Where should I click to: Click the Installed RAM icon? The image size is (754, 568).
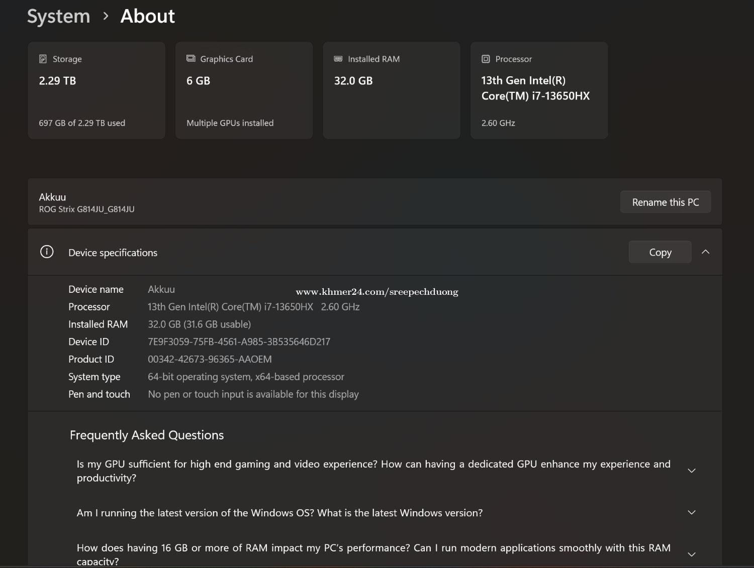pyautogui.click(x=338, y=59)
